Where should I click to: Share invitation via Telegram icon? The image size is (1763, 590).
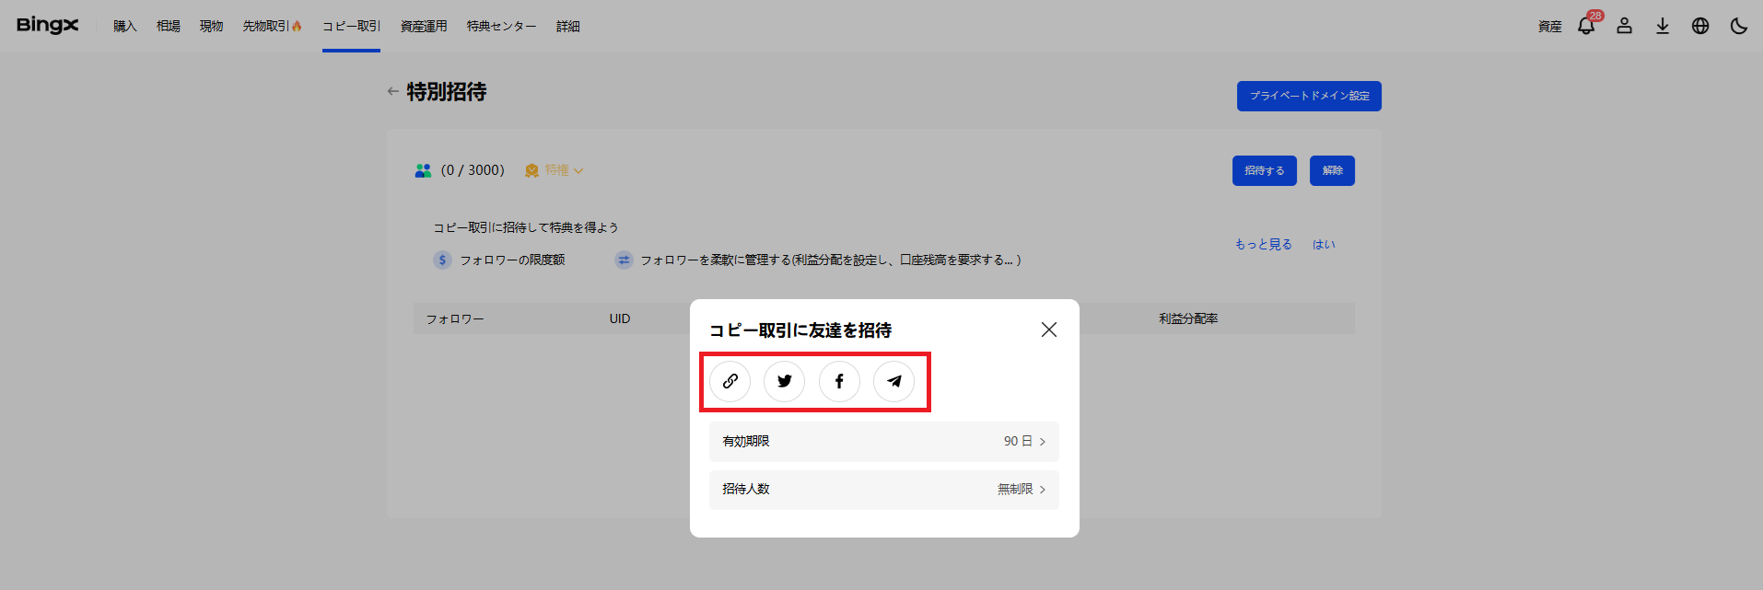coord(893,381)
